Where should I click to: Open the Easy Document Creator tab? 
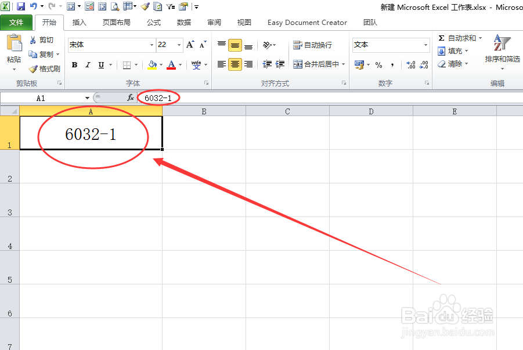coord(307,23)
